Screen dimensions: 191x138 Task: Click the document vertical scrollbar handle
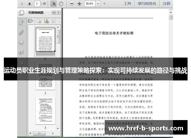click(x=171, y=17)
